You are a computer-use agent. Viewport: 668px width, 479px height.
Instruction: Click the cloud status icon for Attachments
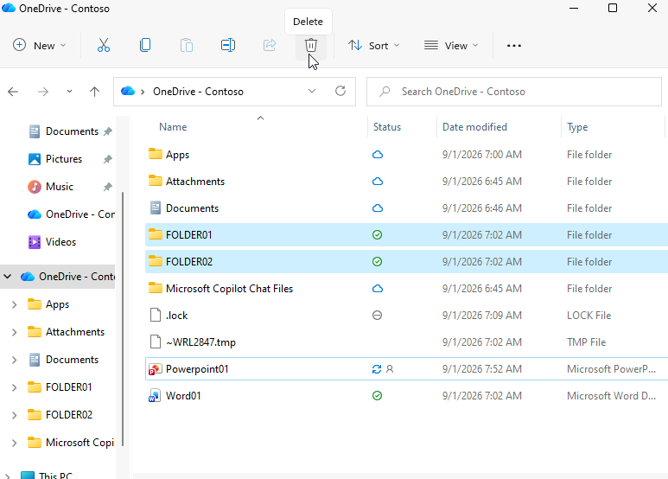[378, 182]
